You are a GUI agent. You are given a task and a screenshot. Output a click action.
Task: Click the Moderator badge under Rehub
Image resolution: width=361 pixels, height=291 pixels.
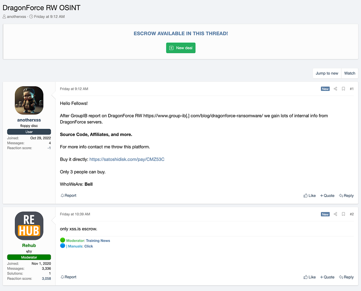(29, 257)
